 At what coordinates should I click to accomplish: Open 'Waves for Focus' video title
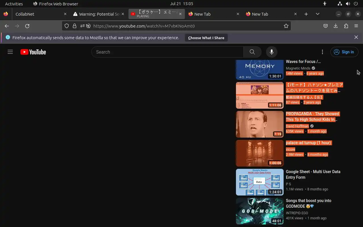click(303, 62)
